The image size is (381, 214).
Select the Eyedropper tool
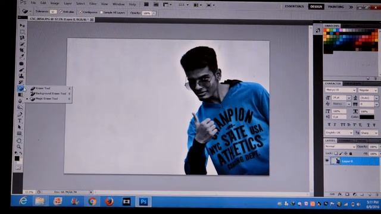click(21, 56)
